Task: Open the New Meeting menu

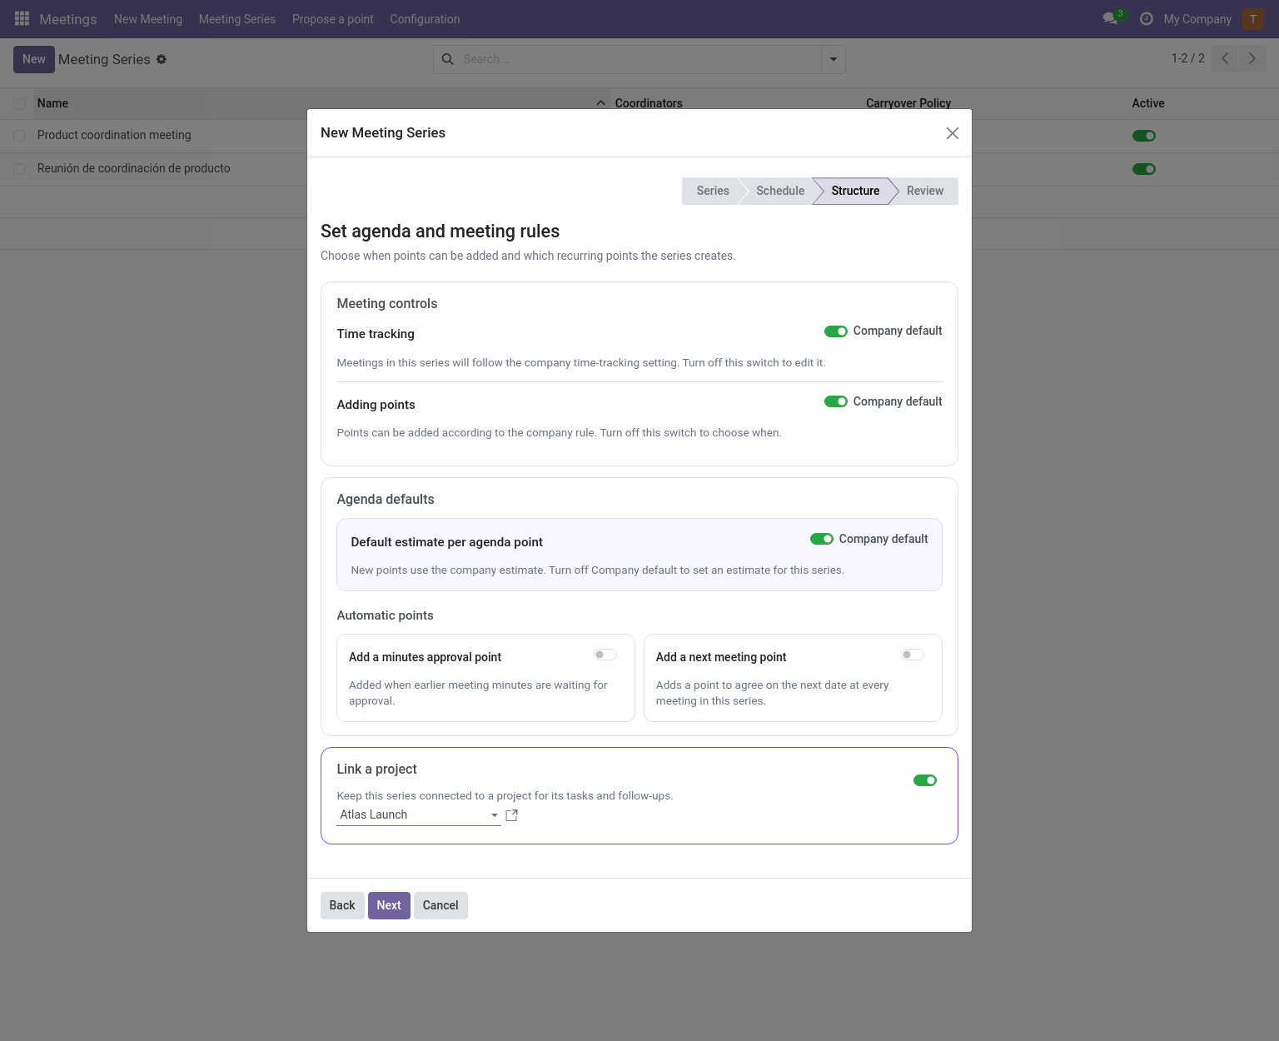Action: click(x=148, y=19)
